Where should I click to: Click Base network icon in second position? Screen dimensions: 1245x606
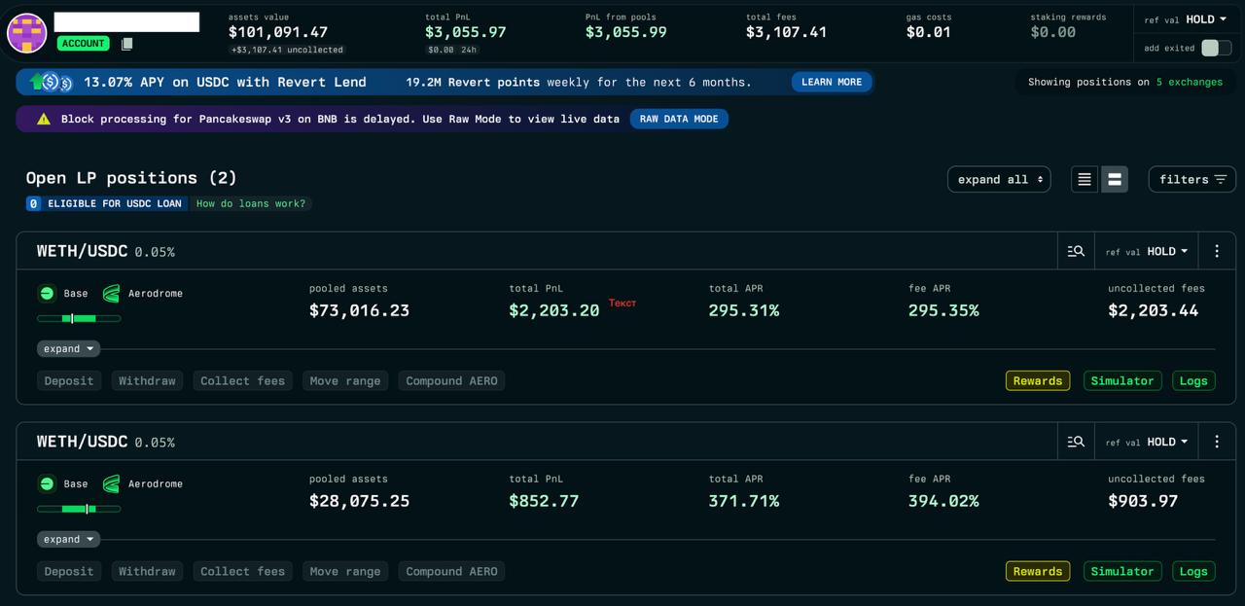pos(47,483)
